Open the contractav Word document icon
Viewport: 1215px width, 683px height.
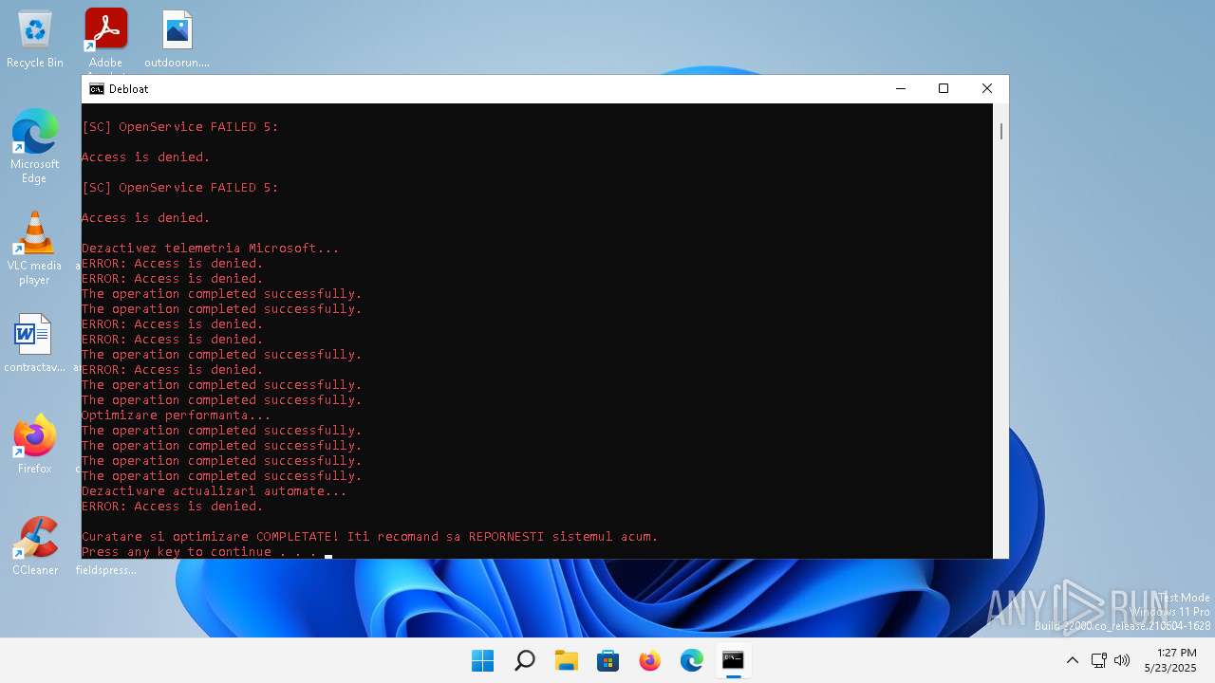34,343
